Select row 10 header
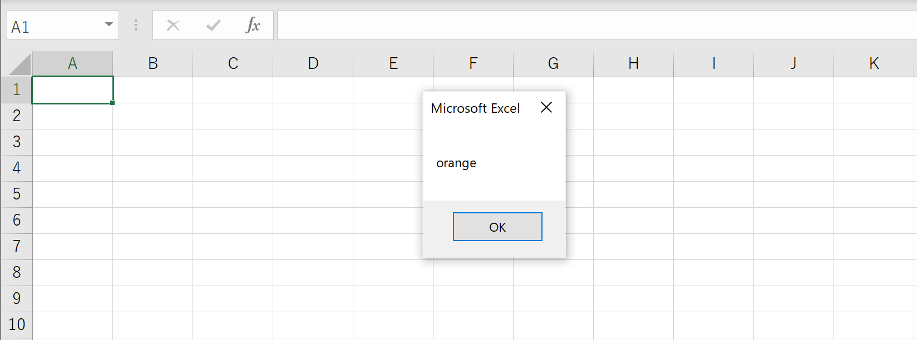The width and height of the screenshot is (917, 340). [17, 325]
